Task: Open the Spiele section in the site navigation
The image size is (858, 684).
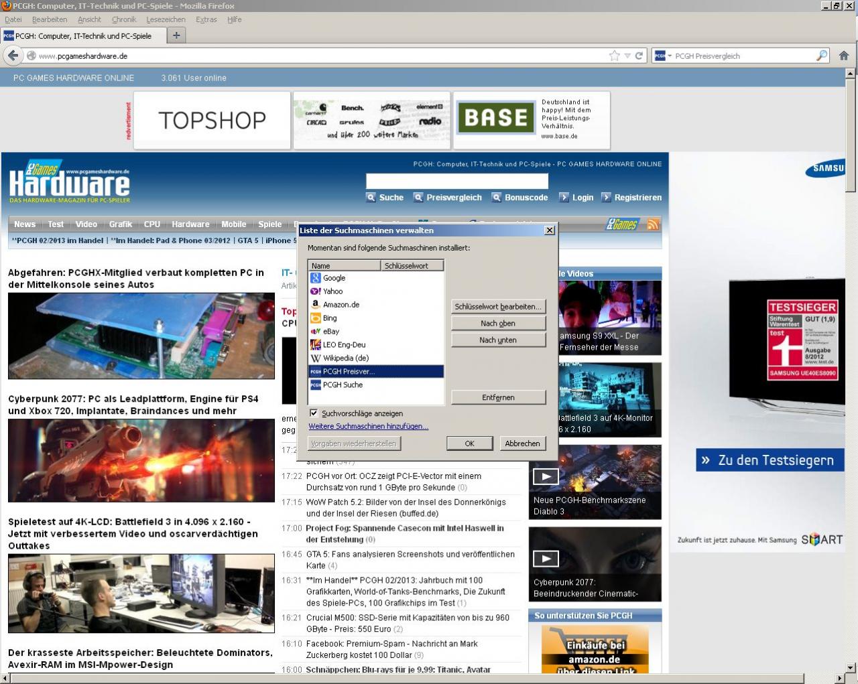Action: (270, 224)
